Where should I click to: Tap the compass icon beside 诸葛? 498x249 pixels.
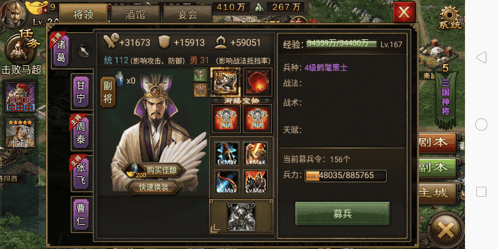tap(84, 51)
